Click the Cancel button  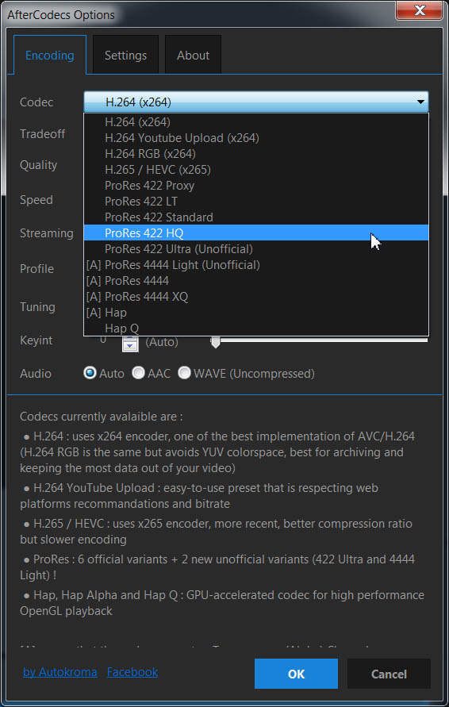389,674
